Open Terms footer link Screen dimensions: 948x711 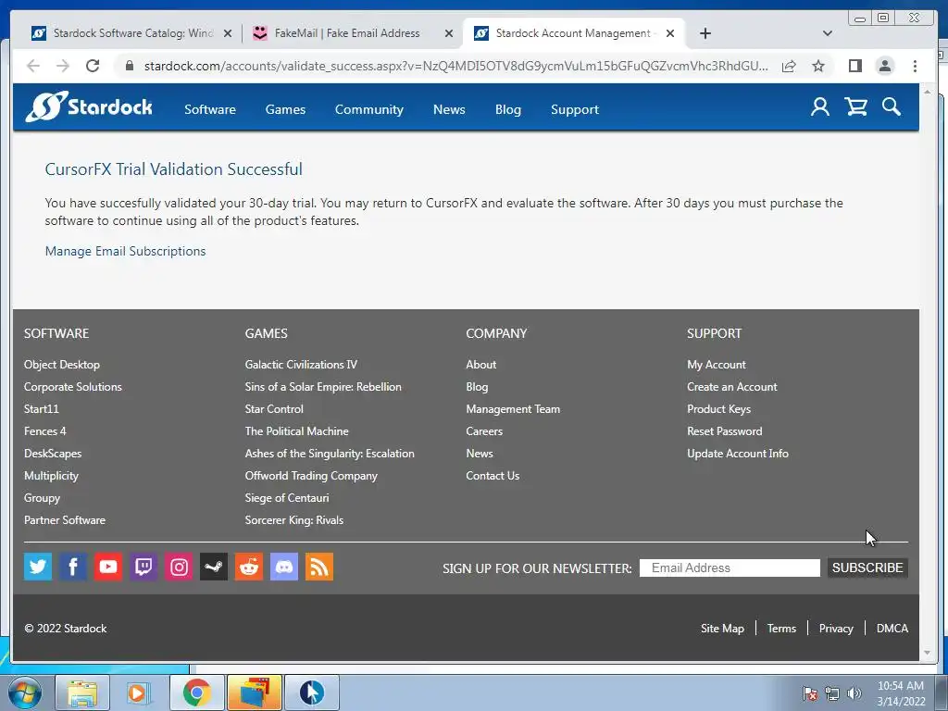click(x=781, y=629)
